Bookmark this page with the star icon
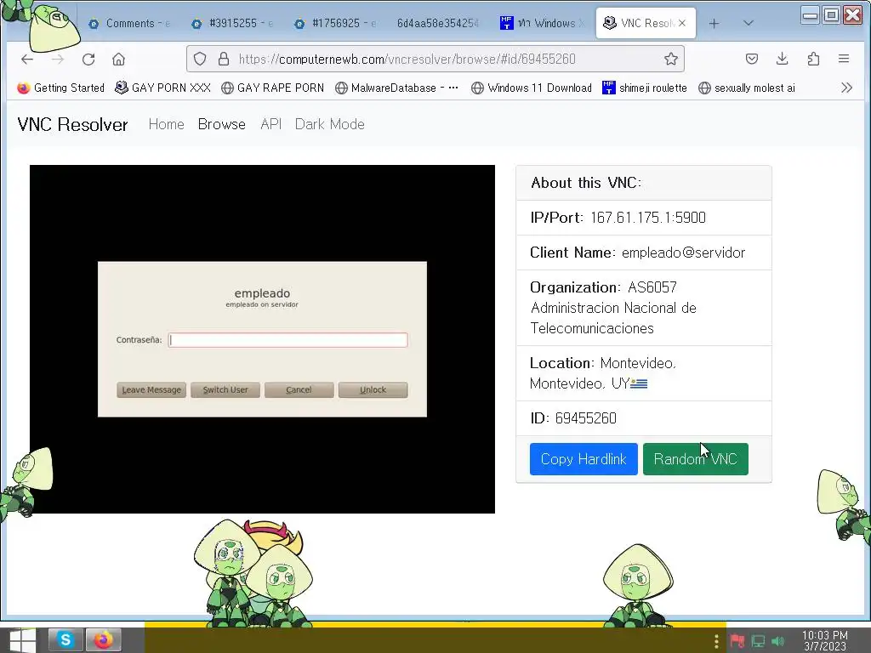This screenshot has height=653, width=871. point(670,59)
